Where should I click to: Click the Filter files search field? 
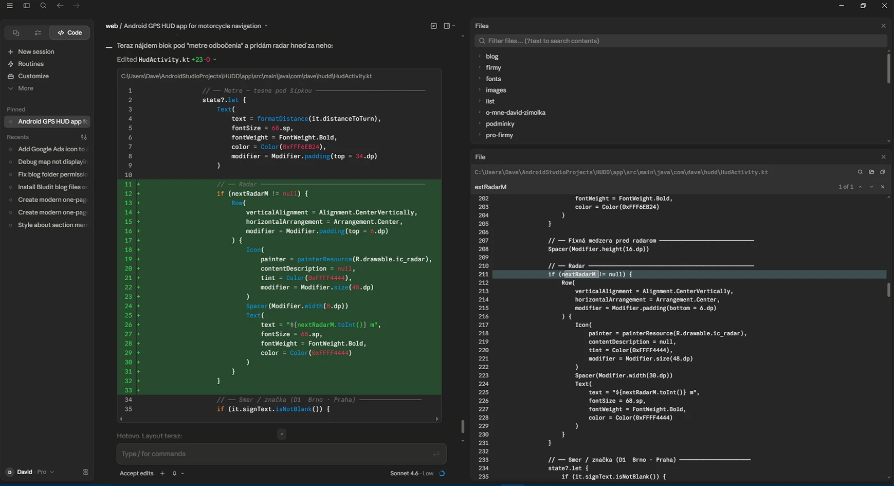[x=681, y=41]
